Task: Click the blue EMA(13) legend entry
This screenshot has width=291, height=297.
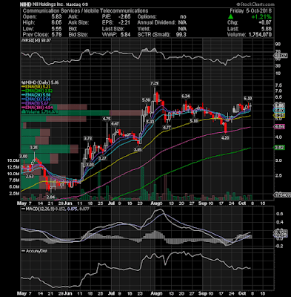Action: point(37,99)
